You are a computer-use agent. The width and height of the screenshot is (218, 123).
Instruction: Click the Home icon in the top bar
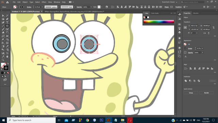point(7,2)
